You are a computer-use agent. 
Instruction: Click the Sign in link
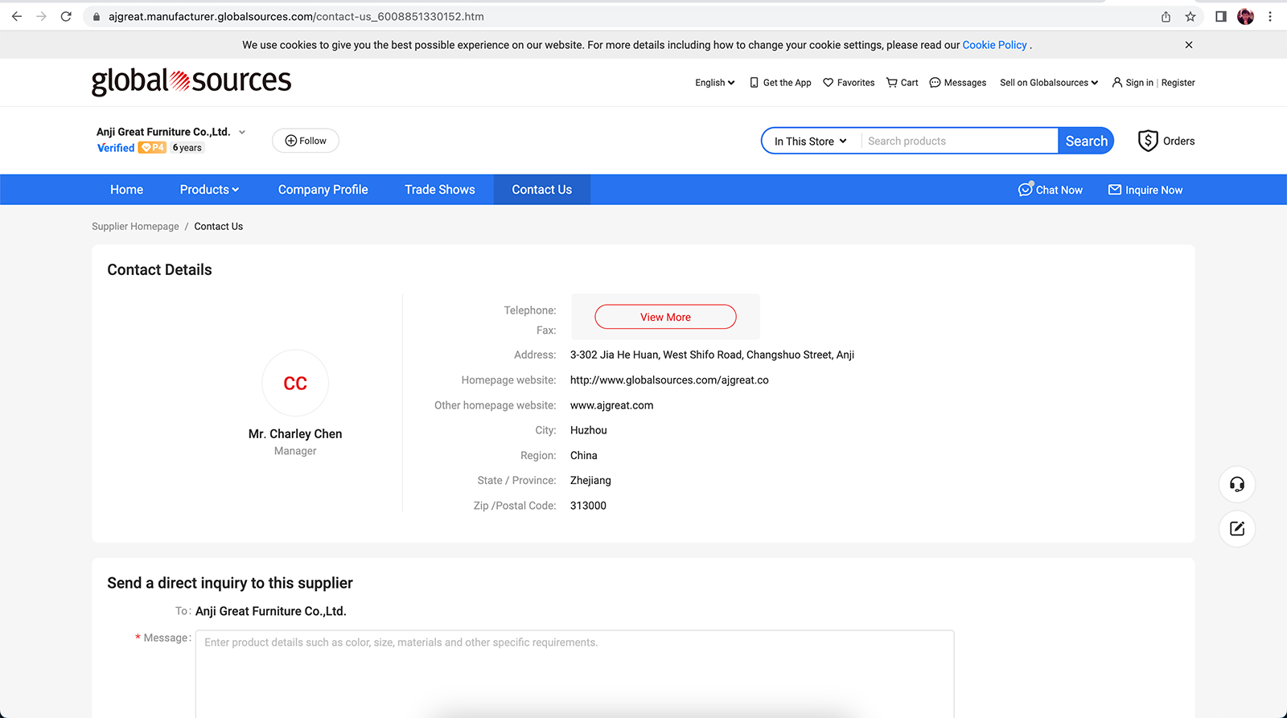[x=1139, y=83]
